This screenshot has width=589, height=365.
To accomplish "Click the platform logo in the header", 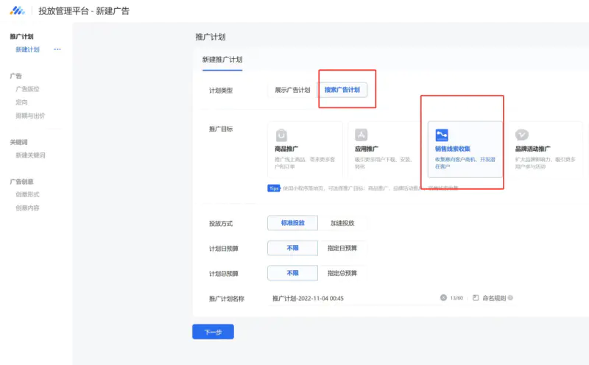I will tap(18, 10).
